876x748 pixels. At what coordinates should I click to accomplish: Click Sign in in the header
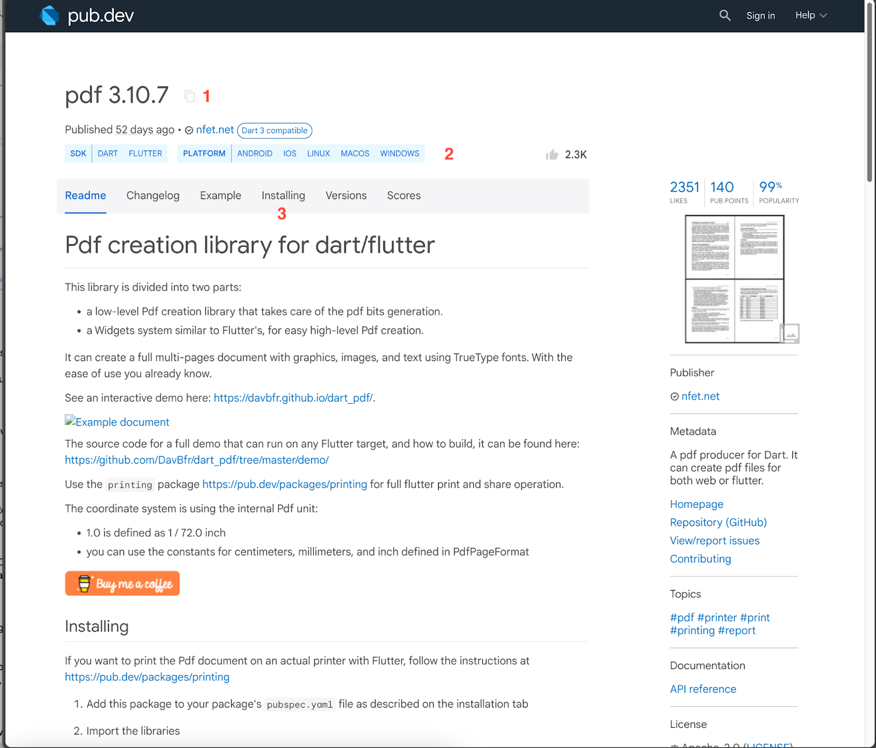(760, 15)
